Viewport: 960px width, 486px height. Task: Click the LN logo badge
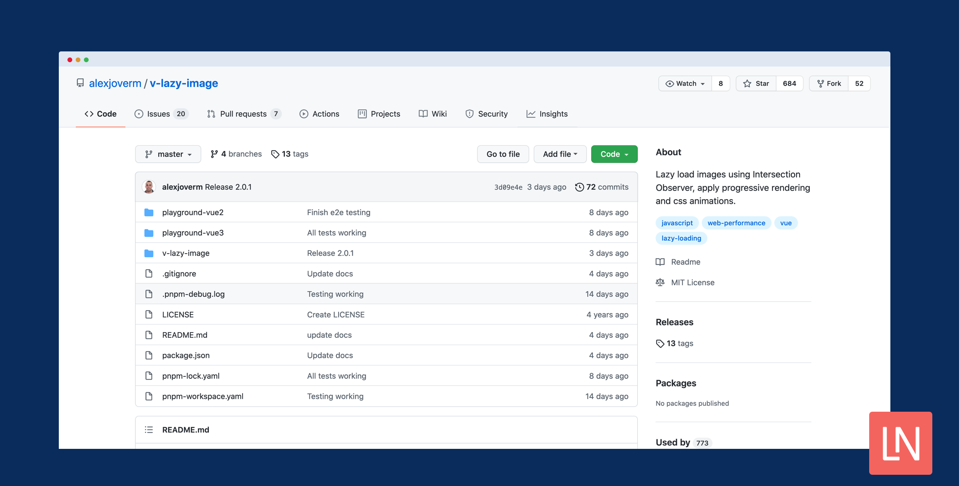900,443
